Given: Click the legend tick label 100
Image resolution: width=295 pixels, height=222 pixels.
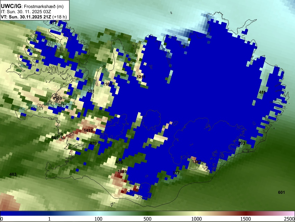Looking at the screenshot, I should pos(98,219).
